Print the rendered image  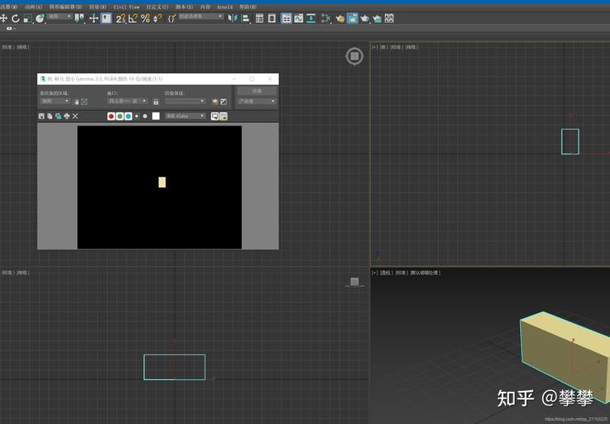coord(66,116)
